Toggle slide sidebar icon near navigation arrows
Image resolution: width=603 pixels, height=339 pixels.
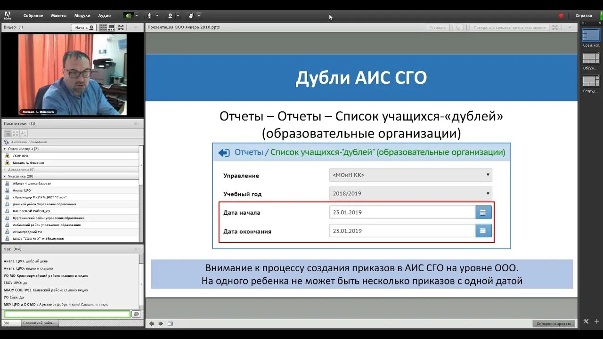170,323
